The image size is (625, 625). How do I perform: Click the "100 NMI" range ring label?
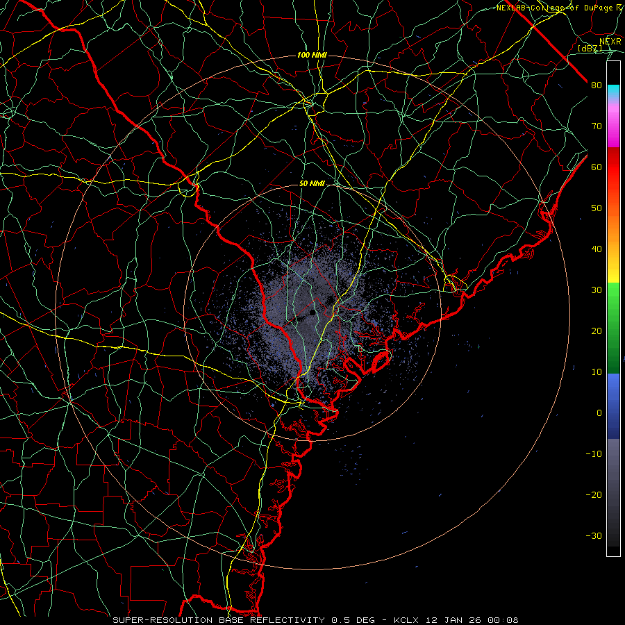point(312,55)
